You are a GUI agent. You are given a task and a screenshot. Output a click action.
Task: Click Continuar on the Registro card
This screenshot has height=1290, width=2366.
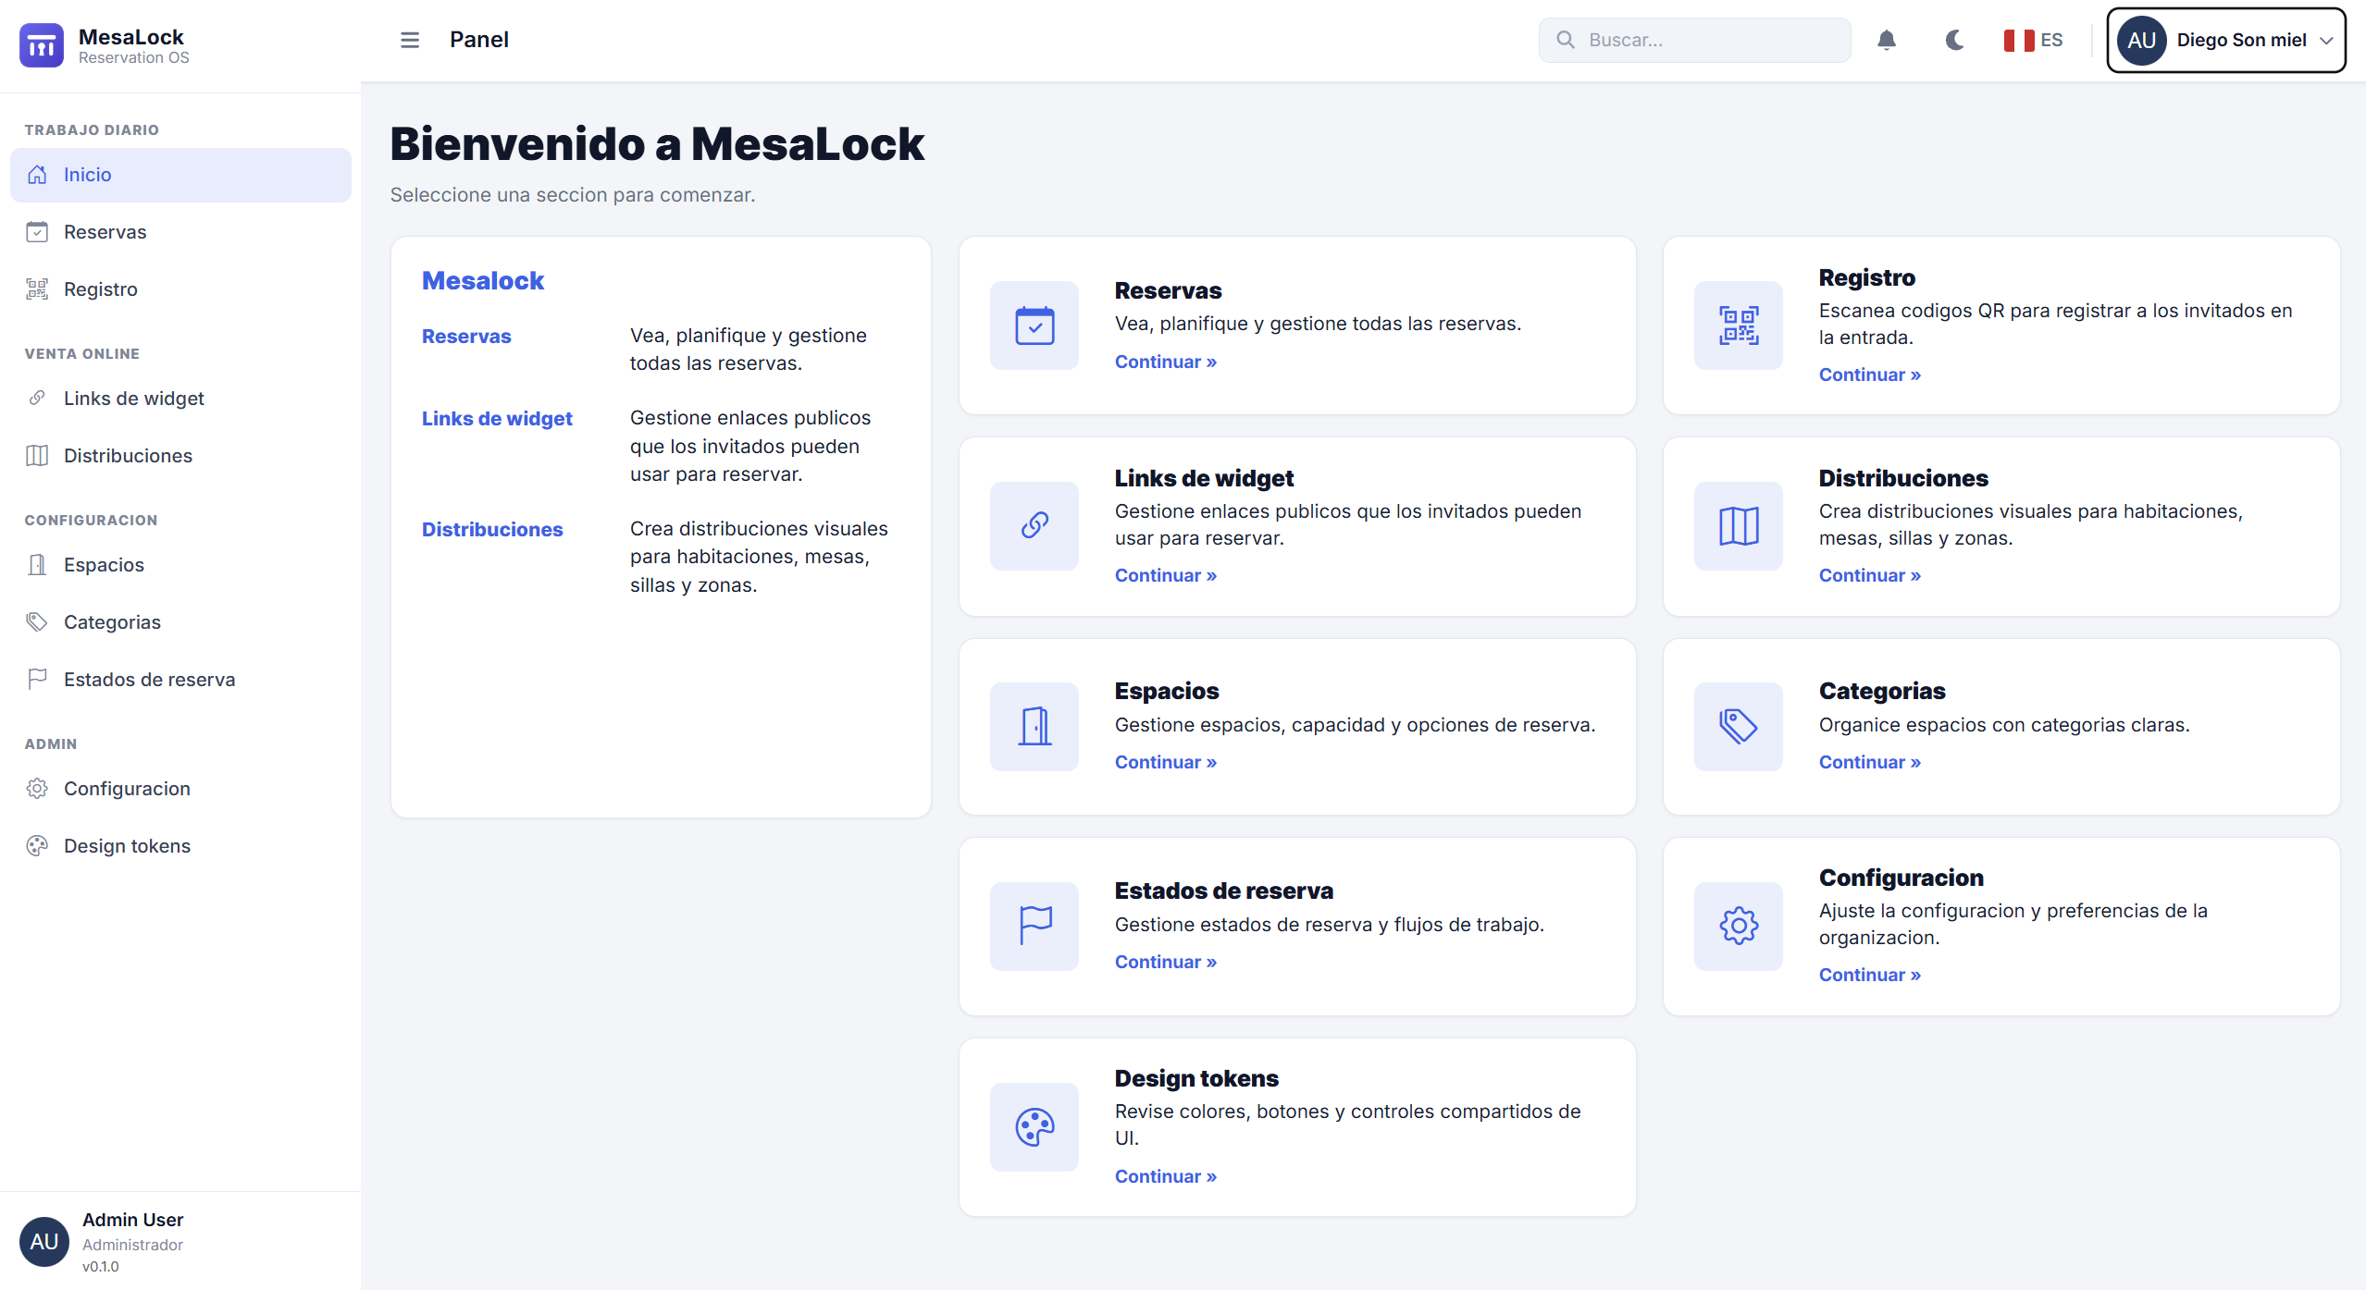click(x=1870, y=375)
